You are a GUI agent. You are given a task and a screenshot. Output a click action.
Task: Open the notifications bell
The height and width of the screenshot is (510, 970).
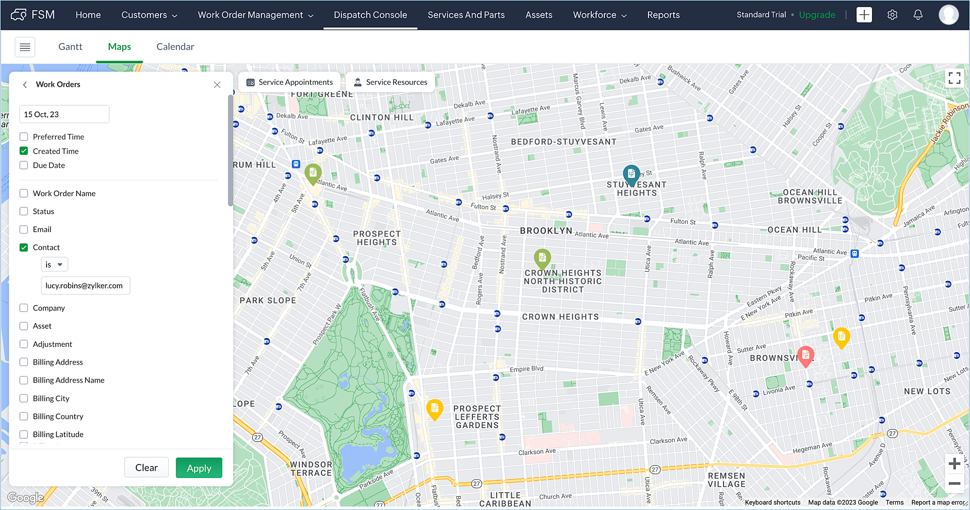click(918, 15)
